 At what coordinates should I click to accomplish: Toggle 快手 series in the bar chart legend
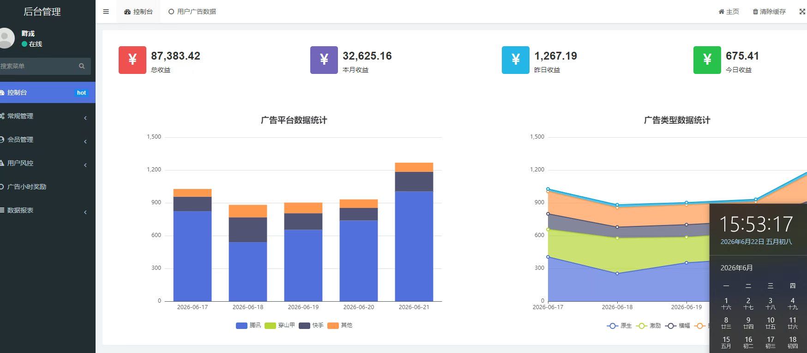[x=311, y=325]
